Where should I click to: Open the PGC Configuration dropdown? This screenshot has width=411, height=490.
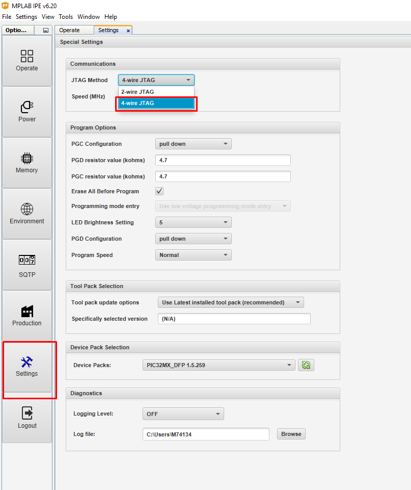tap(193, 143)
